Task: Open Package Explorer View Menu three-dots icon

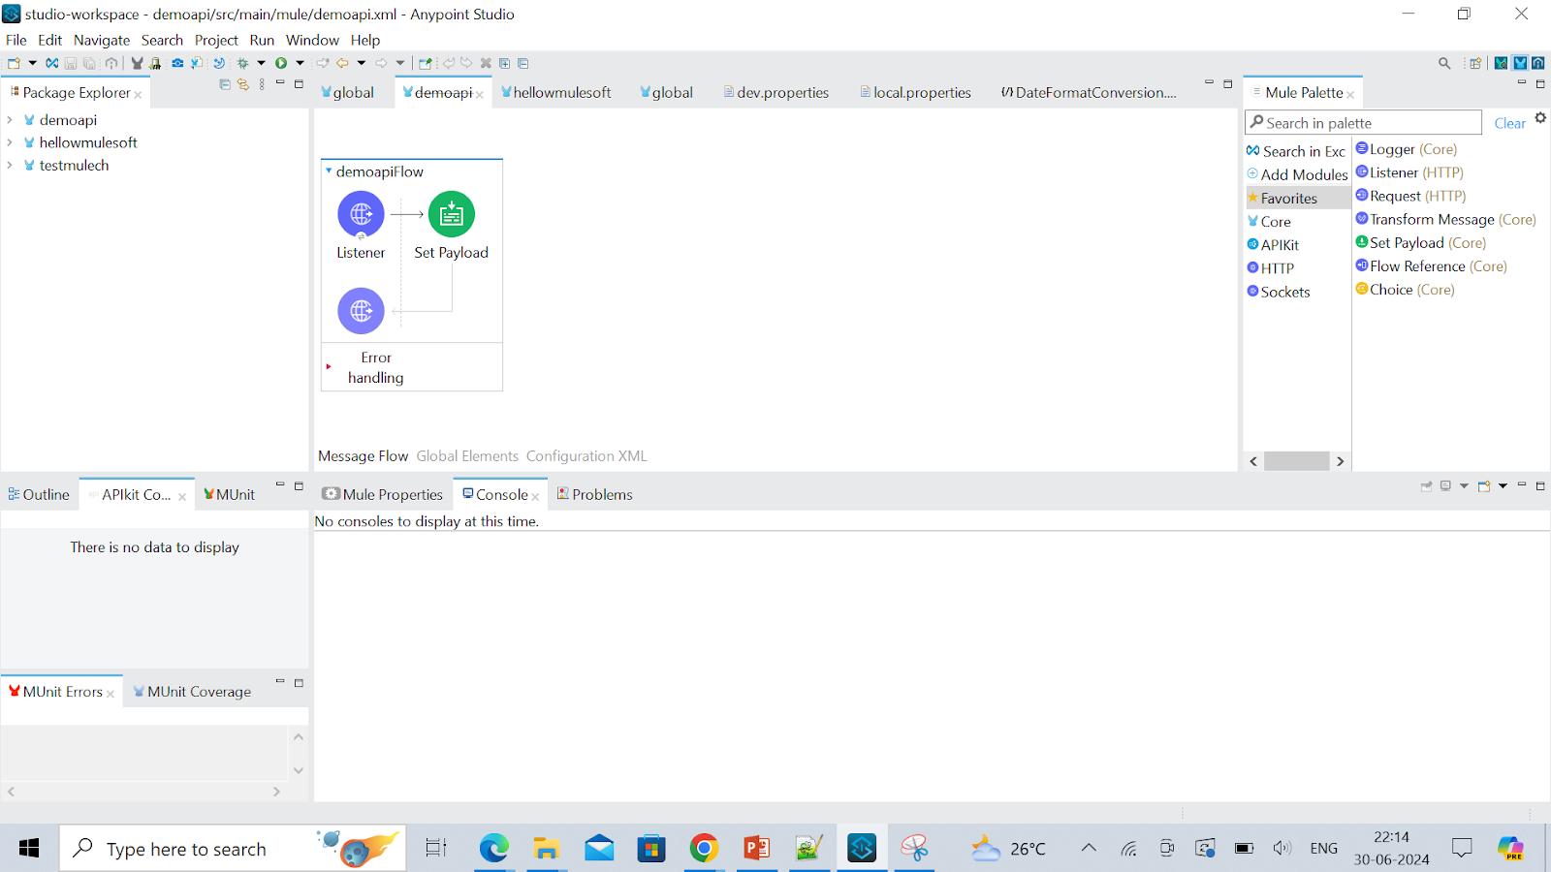Action: pyautogui.click(x=262, y=84)
